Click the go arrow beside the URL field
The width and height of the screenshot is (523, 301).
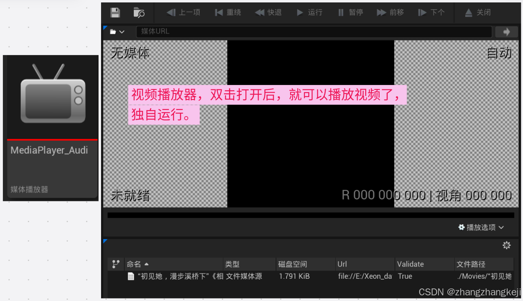(x=506, y=32)
